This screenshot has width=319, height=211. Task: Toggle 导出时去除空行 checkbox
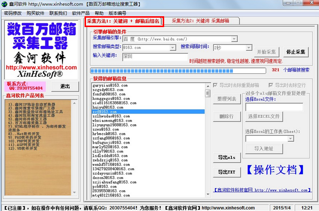click(271, 85)
